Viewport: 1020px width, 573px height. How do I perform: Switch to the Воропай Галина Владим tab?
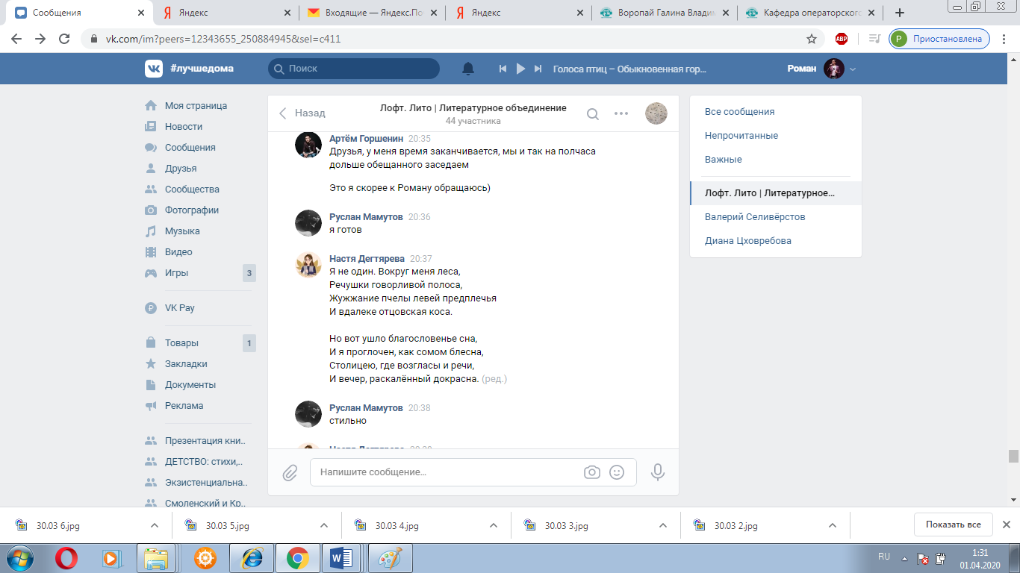point(665,13)
